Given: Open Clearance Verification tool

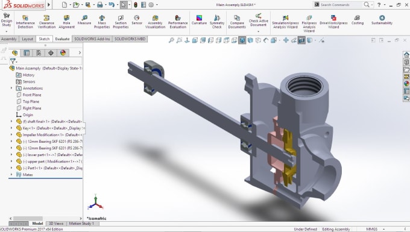Looking at the screenshot, I should point(46,22).
